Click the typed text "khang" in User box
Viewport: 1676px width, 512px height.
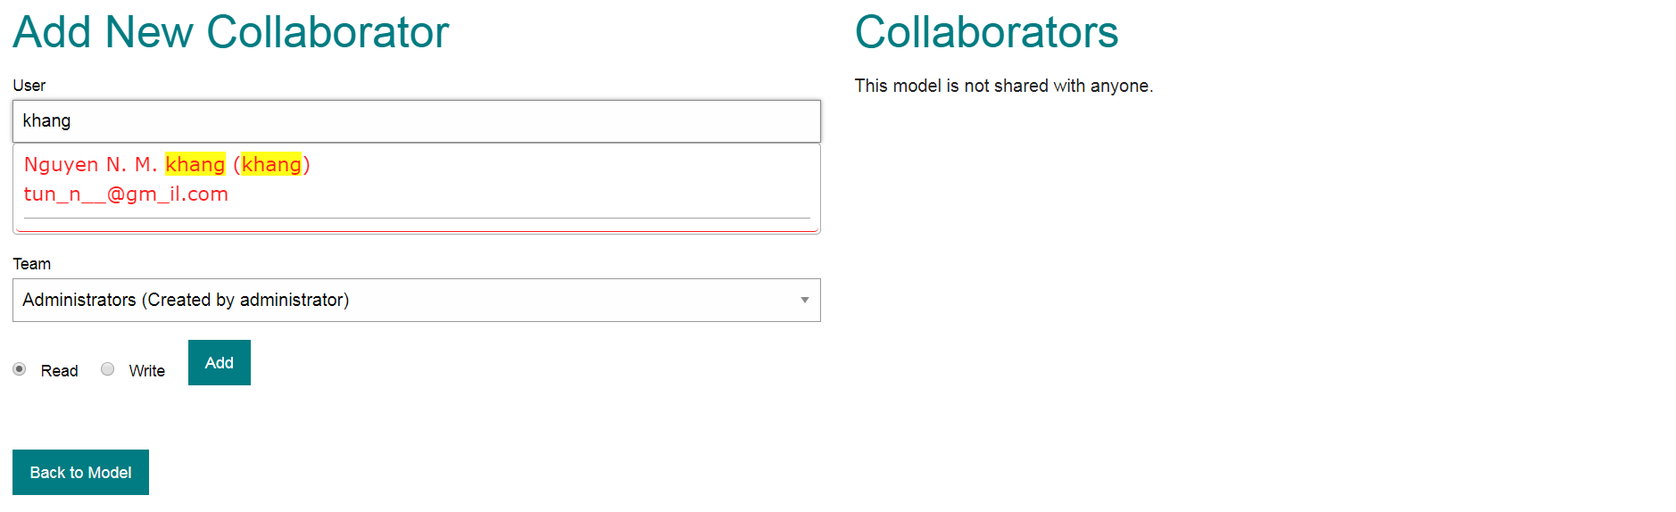[46, 121]
